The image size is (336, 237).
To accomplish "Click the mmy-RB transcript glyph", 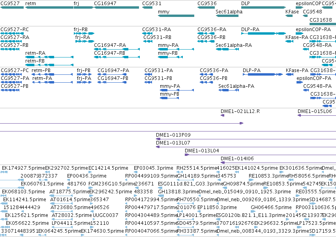I will pyautogui.click(x=170, y=57).
